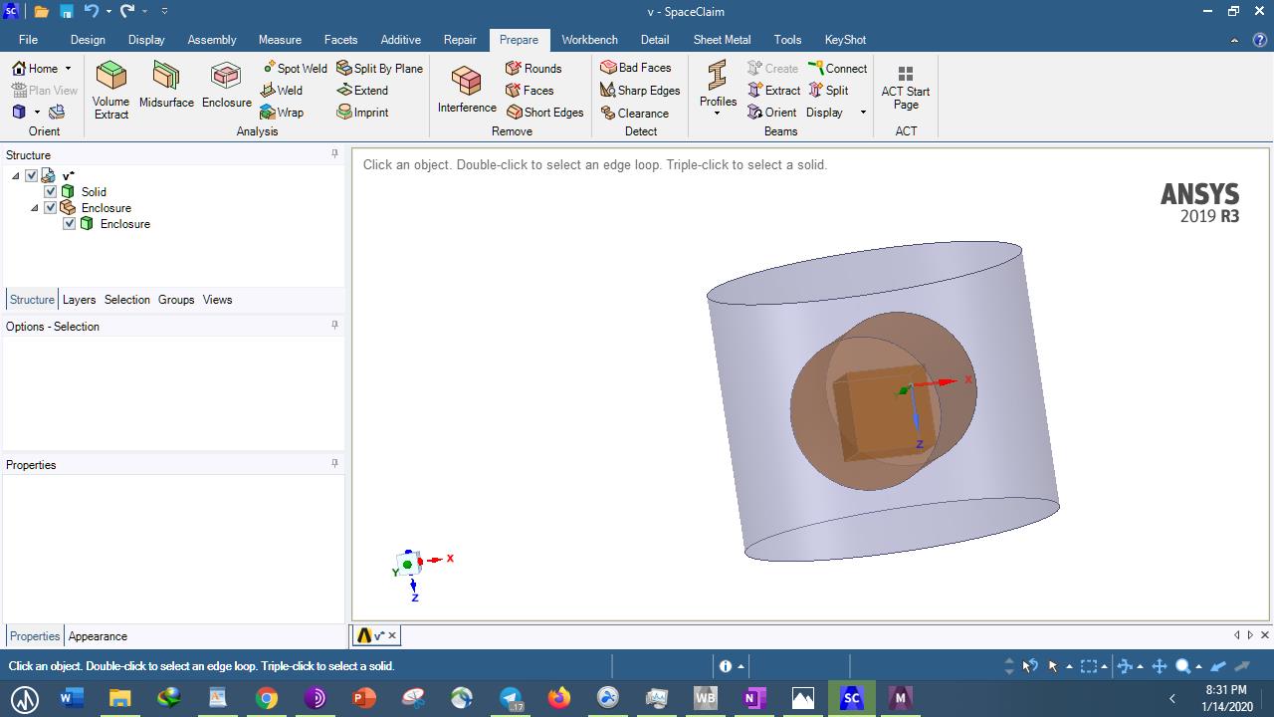Run the Interference detection tool
Viewport: 1274px width, 717px height.
[467, 90]
